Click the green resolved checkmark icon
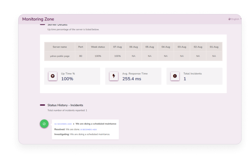Image resolution: width=249 pixels, height=157 pixels. pos(44,124)
